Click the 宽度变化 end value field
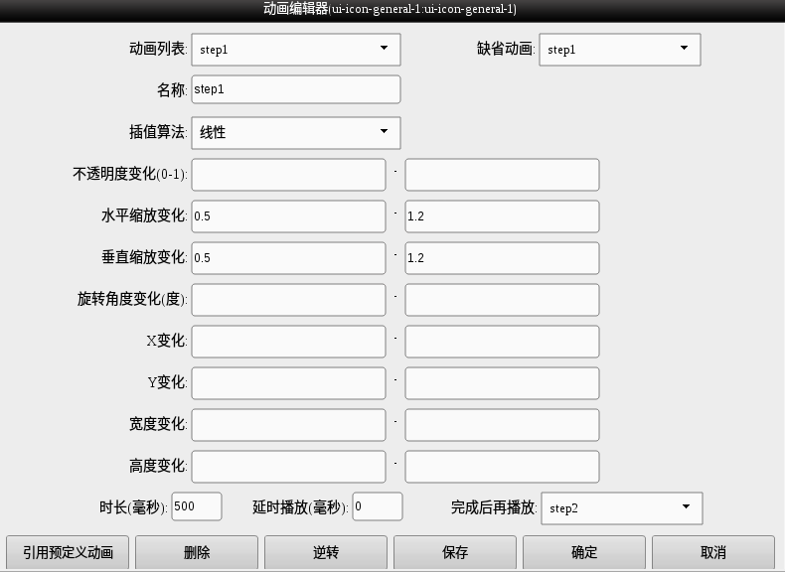Viewport: 785px width, 572px height. click(502, 425)
